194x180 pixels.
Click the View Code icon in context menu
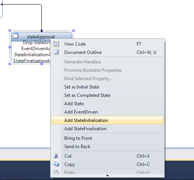(x=56, y=44)
